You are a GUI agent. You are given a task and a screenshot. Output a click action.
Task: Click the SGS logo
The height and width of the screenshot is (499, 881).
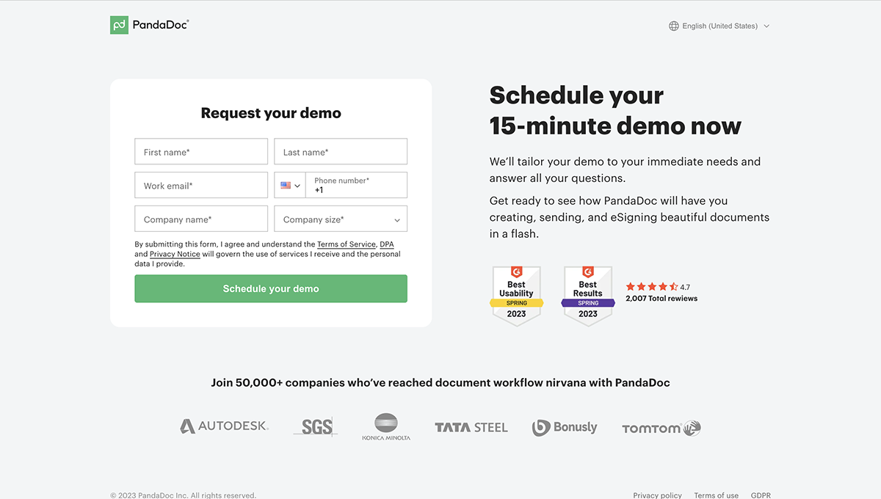(316, 427)
